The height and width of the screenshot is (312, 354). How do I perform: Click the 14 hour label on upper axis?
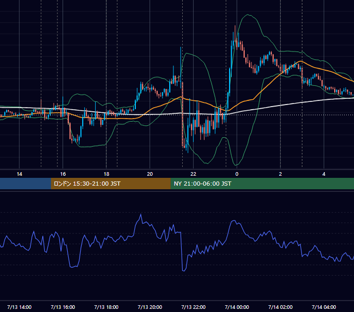(19, 174)
